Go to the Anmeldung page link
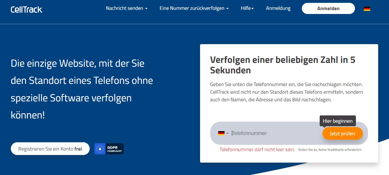 pyautogui.click(x=278, y=9)
